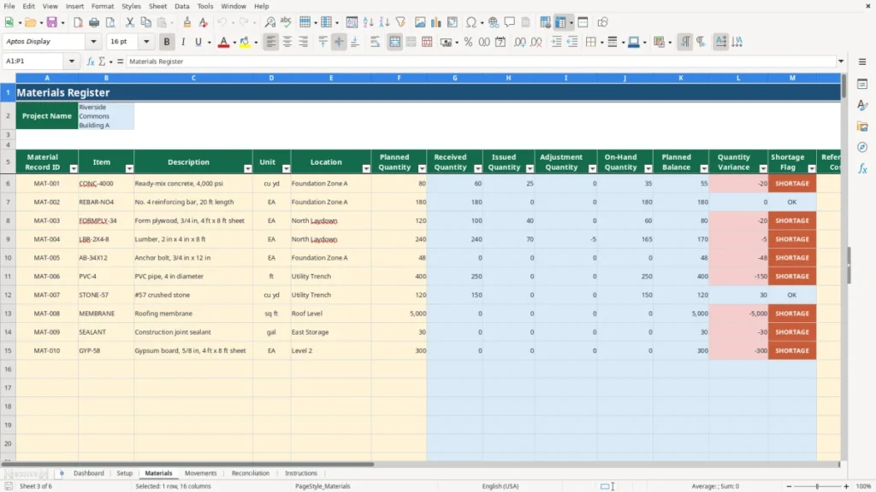Open the Sheet menu
The width and height of the screenshot is (876, 492).
click(157, 6)
